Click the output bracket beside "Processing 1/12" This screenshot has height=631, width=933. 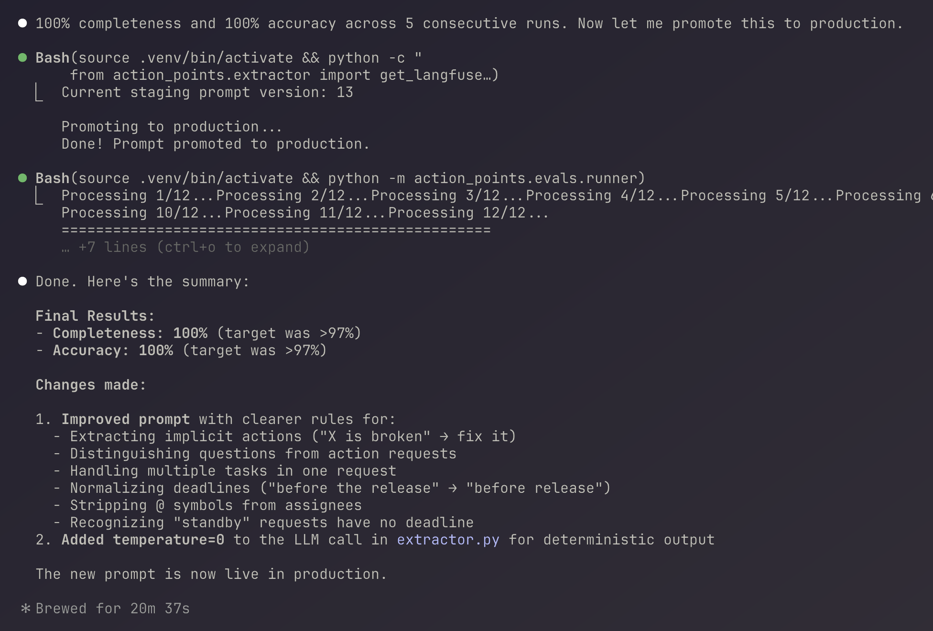pos(39,196)
